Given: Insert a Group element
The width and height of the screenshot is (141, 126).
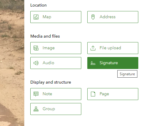Looking at the screenshot, I should click(56, 109).
